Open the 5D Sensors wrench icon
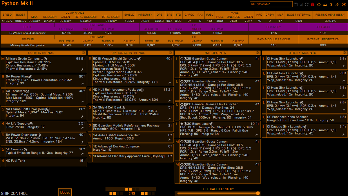This screenshot has height=196, width=348. [83, 154]
